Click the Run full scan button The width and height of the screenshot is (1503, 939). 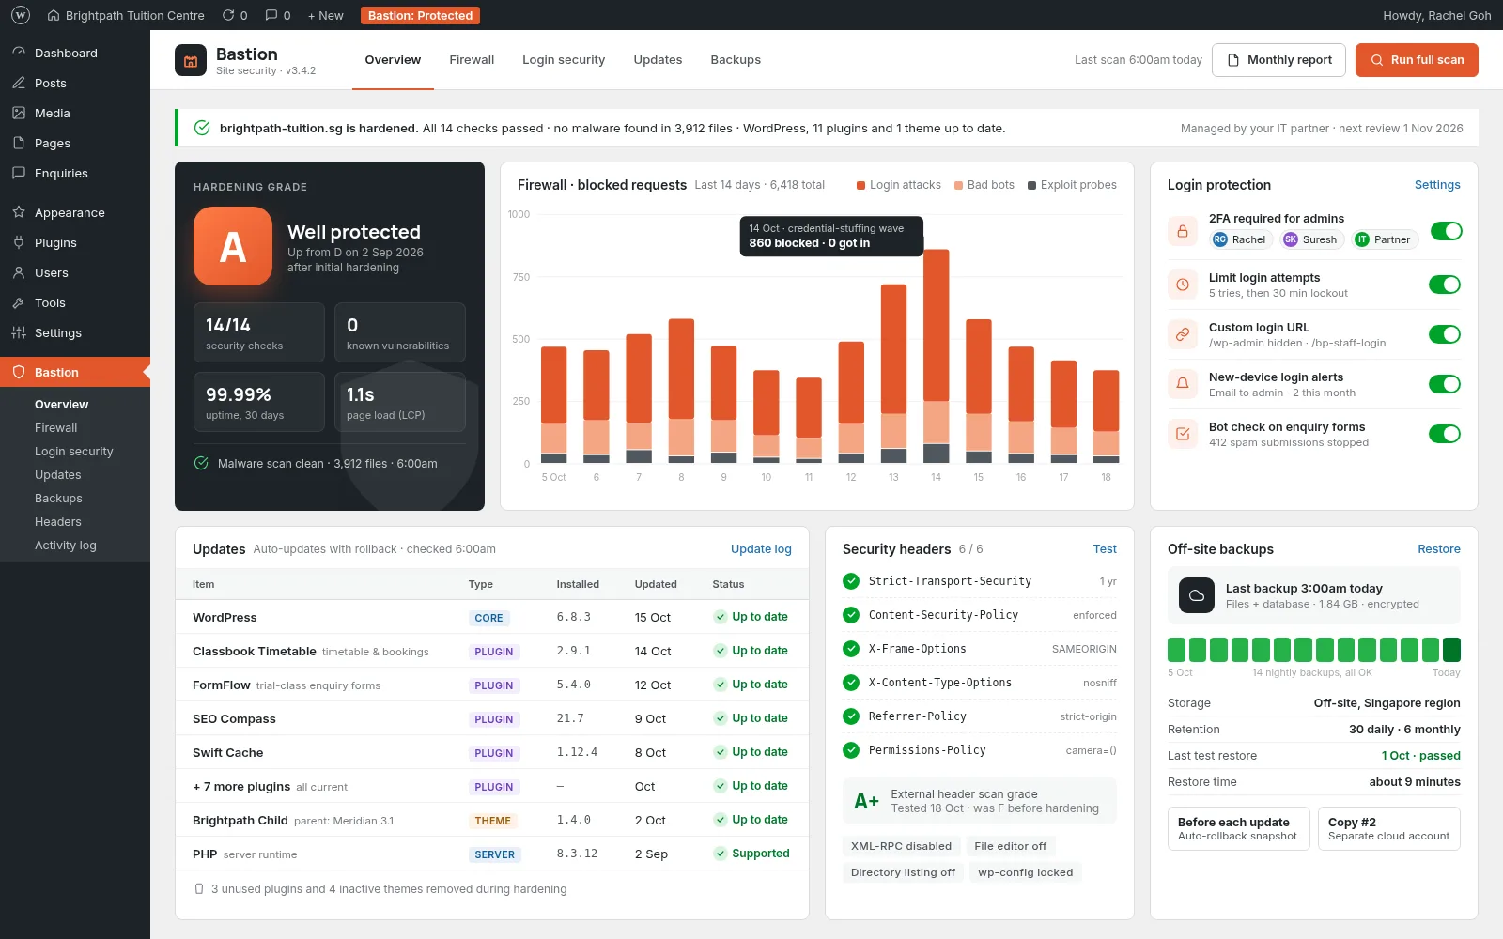(1417, 60)
